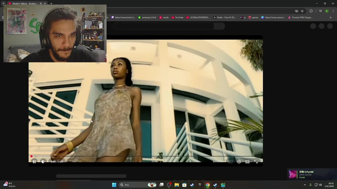Open the senkopist | Kick bookmark
Image resolution: width=337 pixels, height=189 pixels.
(x=147, y=17)
